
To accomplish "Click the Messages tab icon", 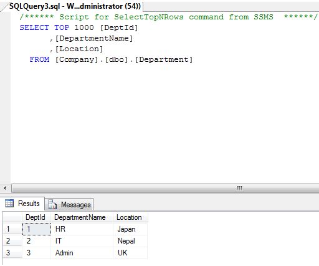I will (52, 204).
